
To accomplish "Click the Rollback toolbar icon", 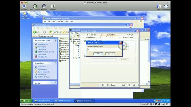I will (x=44, y=6).
